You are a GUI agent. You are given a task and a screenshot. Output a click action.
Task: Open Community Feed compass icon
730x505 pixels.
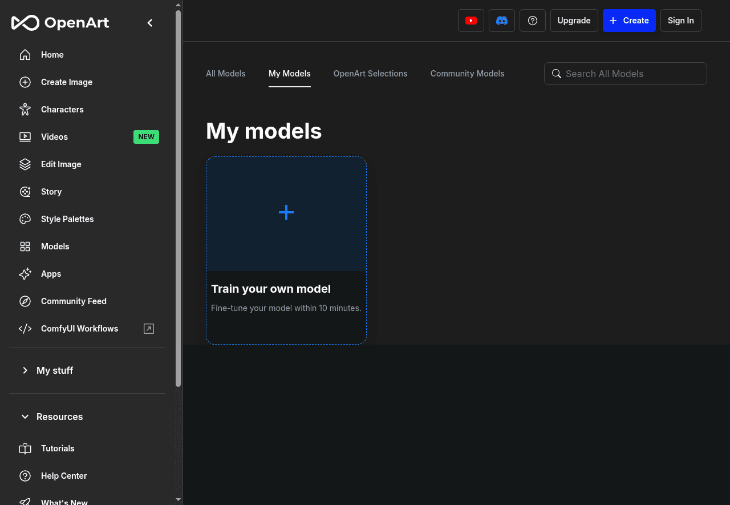click(25, 301)
